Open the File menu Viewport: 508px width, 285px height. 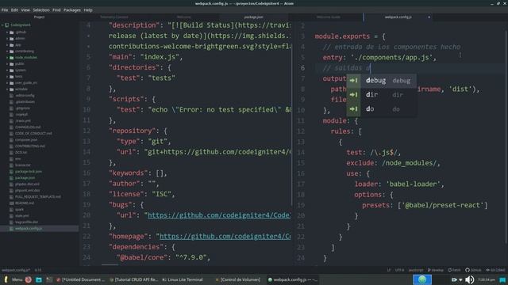tap(5, 10)
